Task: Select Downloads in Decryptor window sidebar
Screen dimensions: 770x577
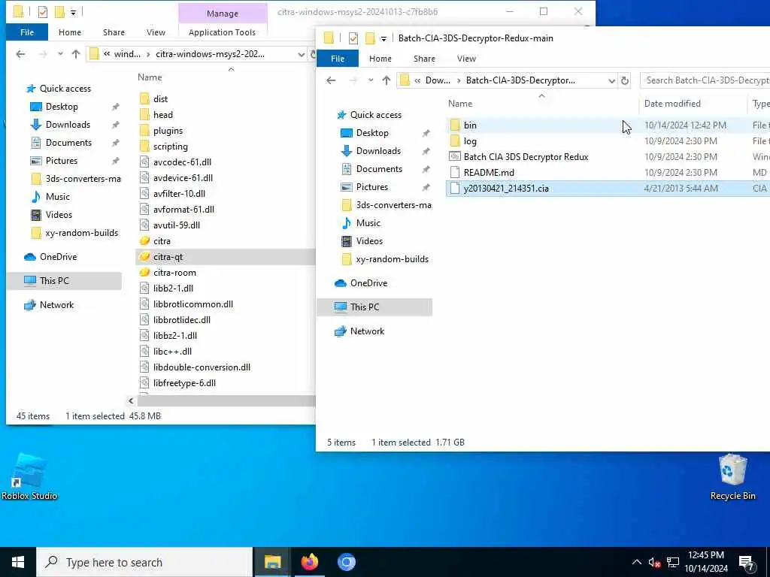Action: (378, 150)
